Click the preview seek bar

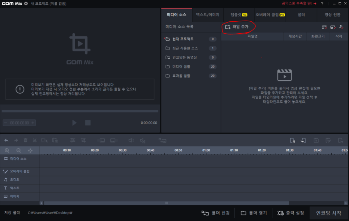click(x=80, y=111)
